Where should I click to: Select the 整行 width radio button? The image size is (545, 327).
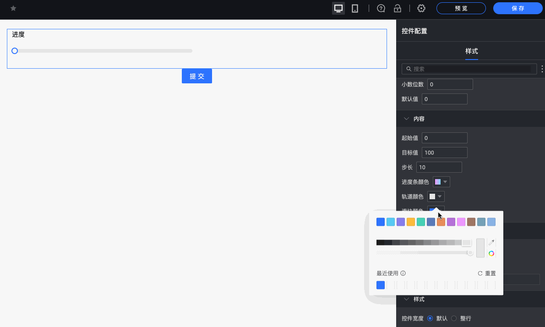[454, 318]
